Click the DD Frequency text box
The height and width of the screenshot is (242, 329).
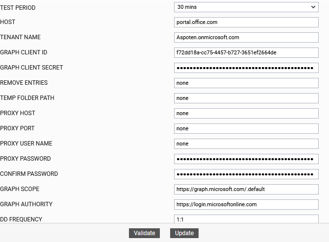[x=246, y=219]
